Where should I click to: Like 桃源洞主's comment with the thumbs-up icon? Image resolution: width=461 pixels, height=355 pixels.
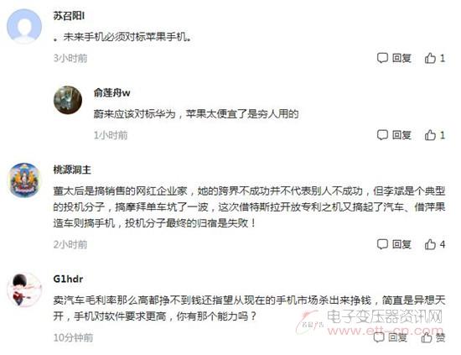[x=430, y=244]
